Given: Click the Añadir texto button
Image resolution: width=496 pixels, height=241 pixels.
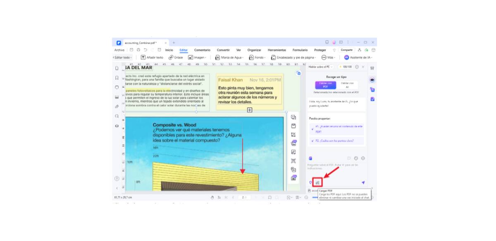Looking at the screenshot, I should [x=152, y=57].
